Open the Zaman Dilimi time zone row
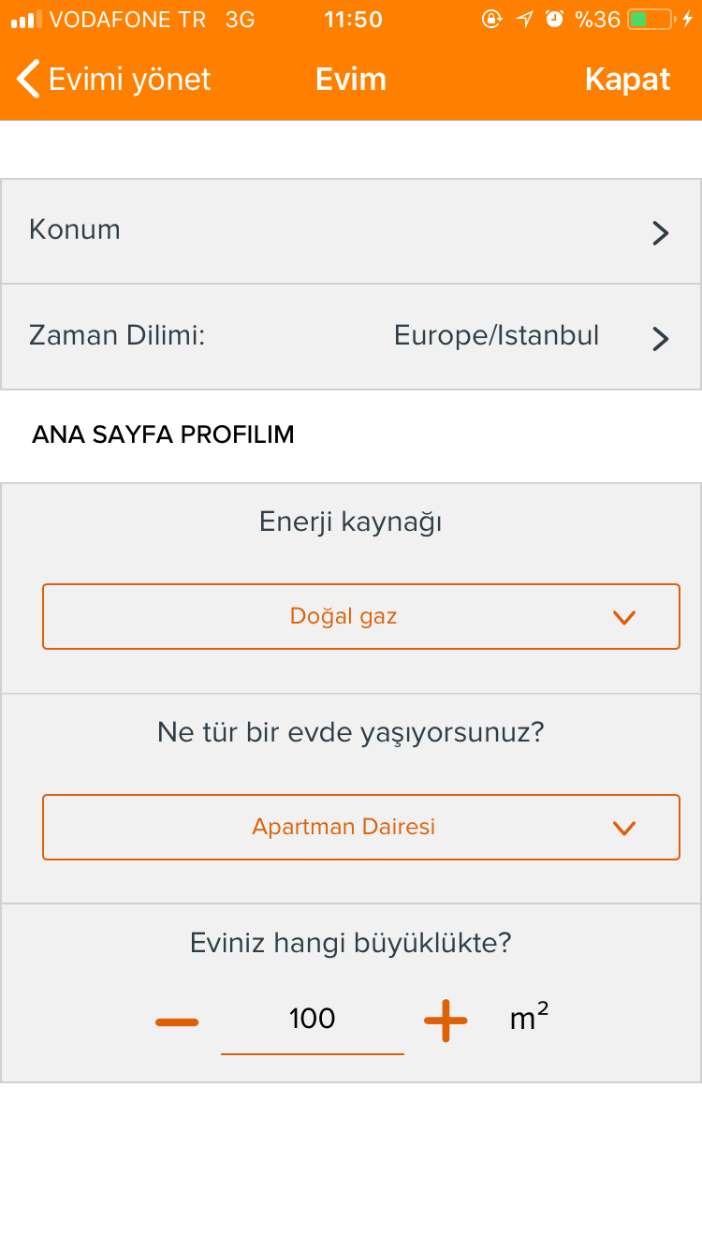 coord(351,337)
